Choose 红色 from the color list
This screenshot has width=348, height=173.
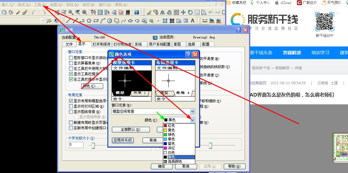[x=179, y=126]
